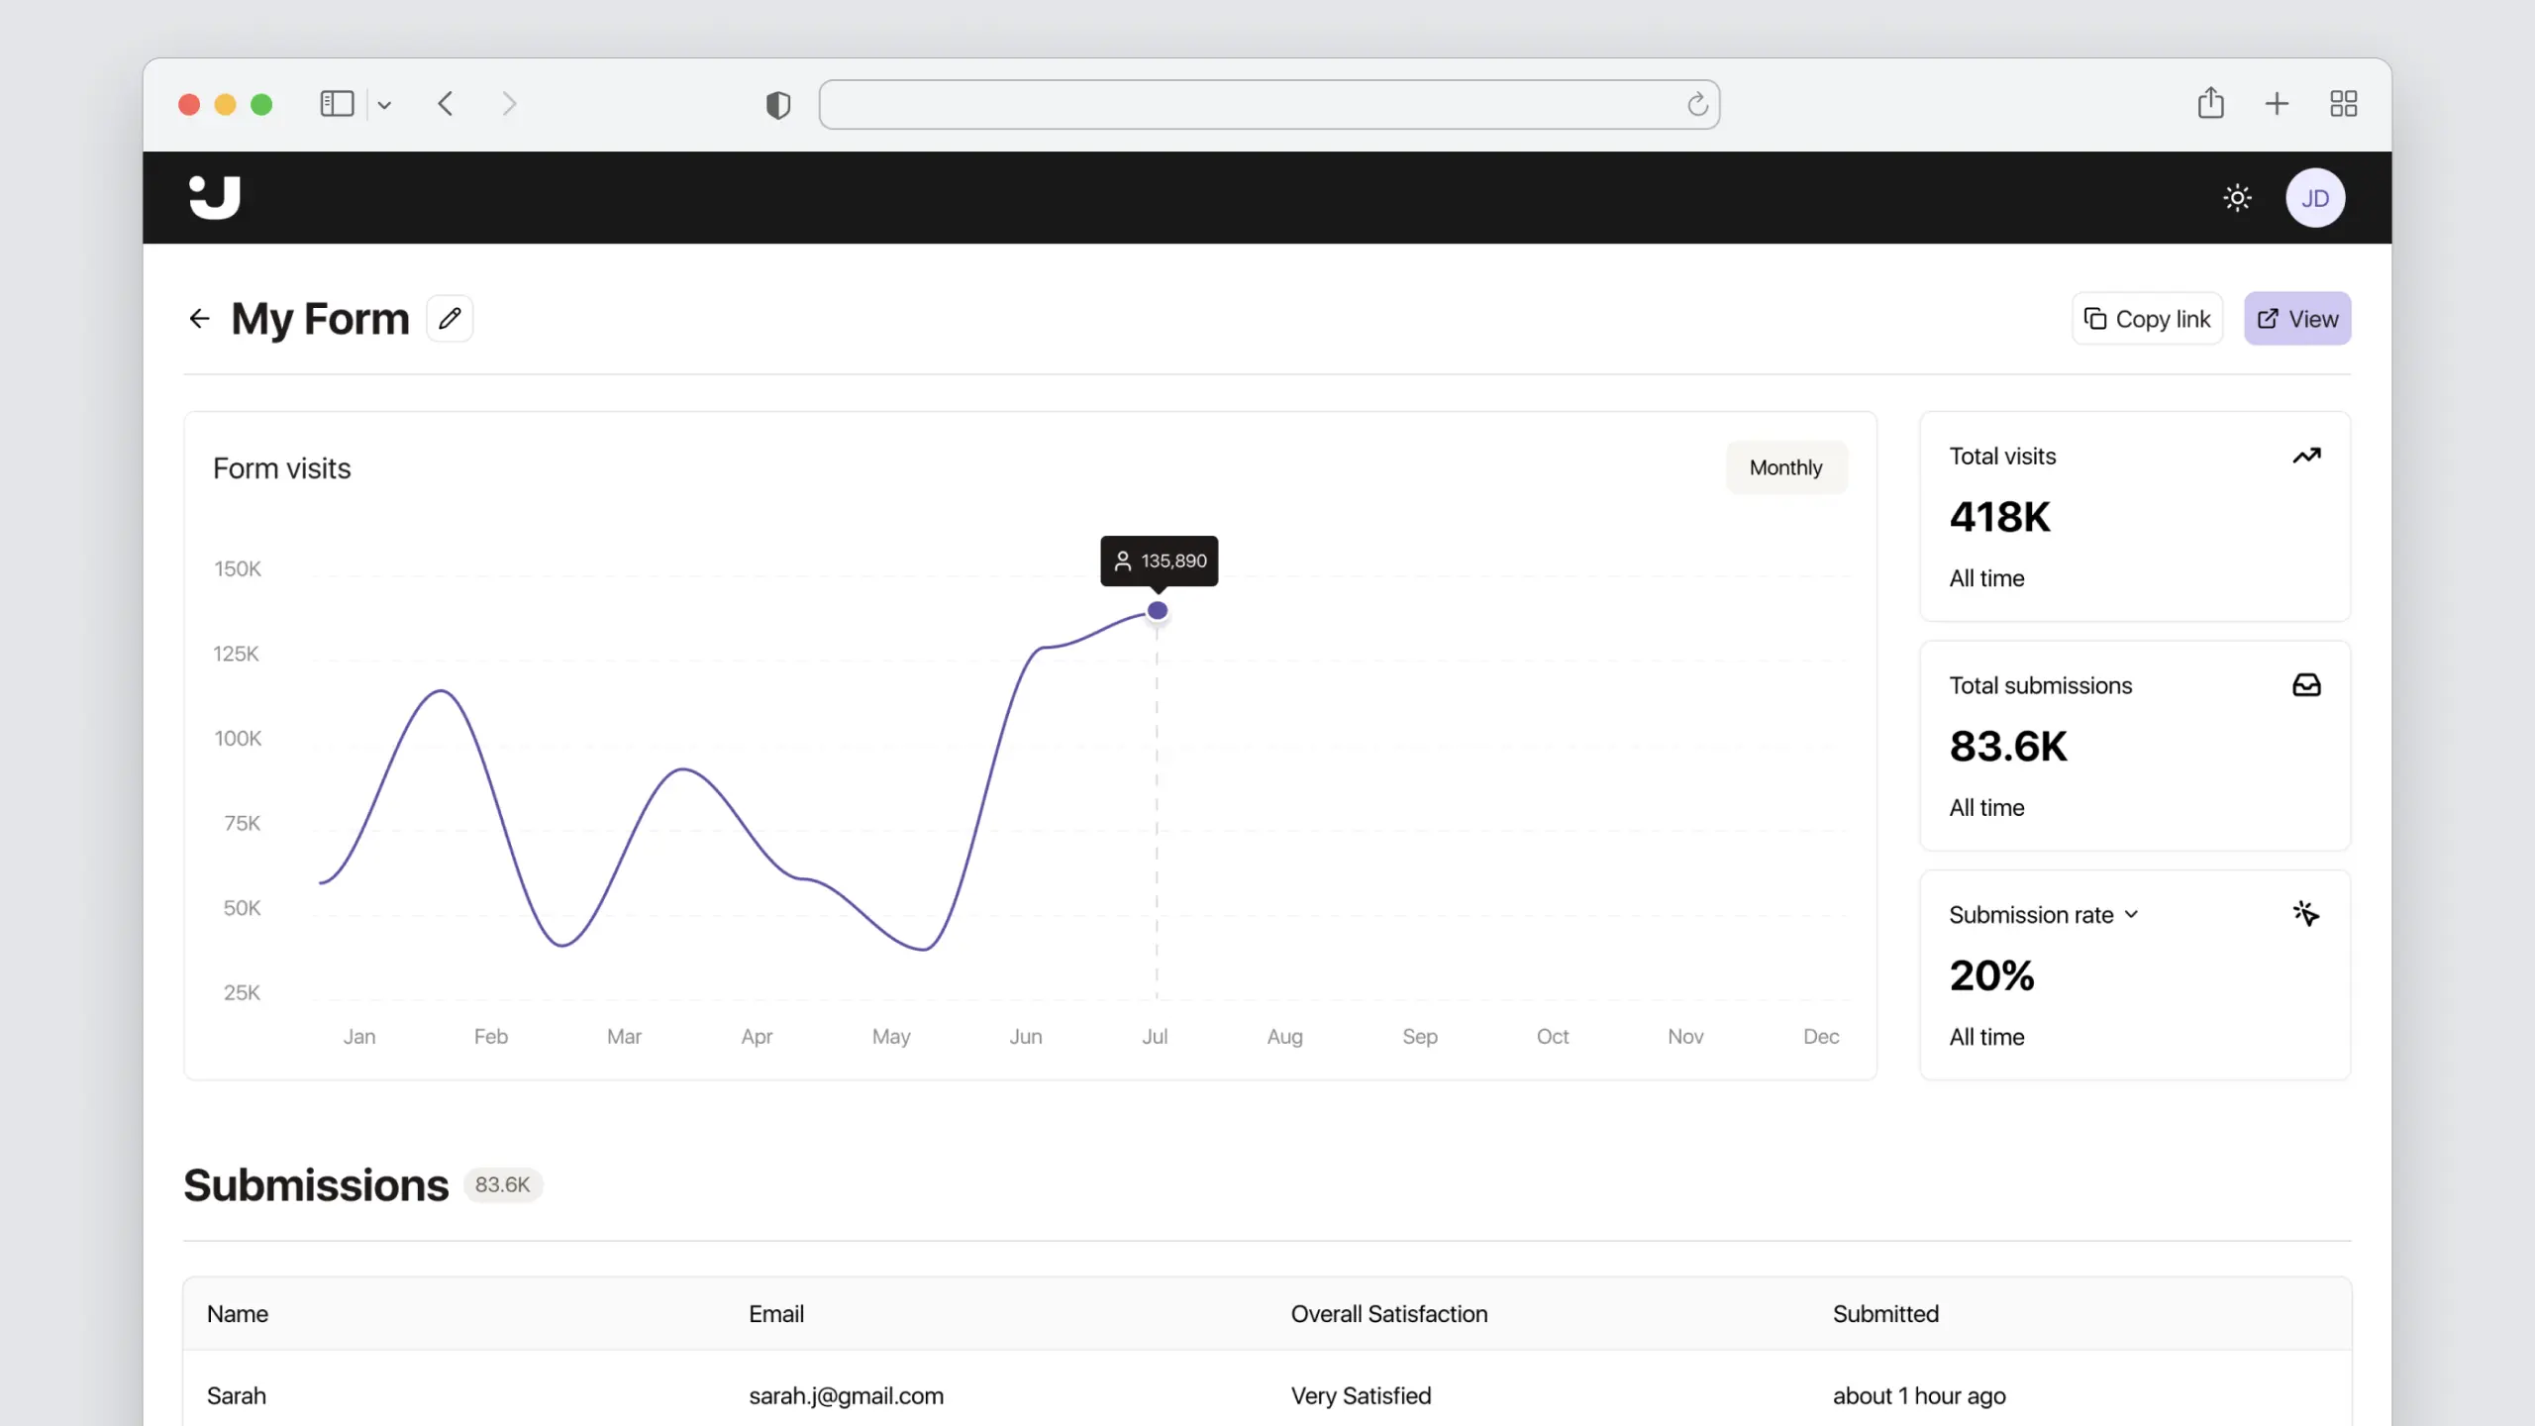
Task: Open the Monthly period selector
Action: tap(1785, 467)
